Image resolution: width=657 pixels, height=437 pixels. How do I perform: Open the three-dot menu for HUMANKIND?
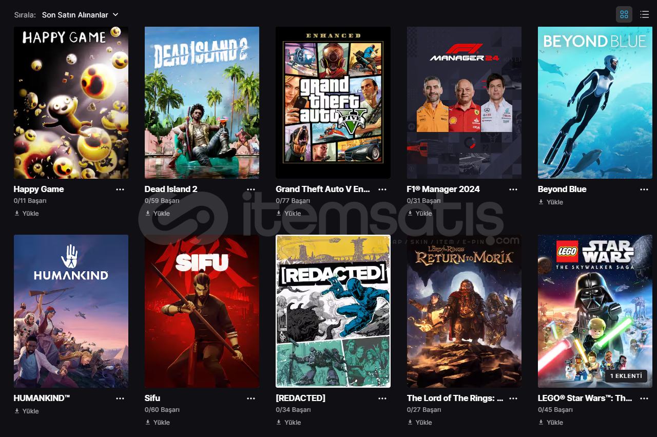pyautogui.click(x=120, y=398)
